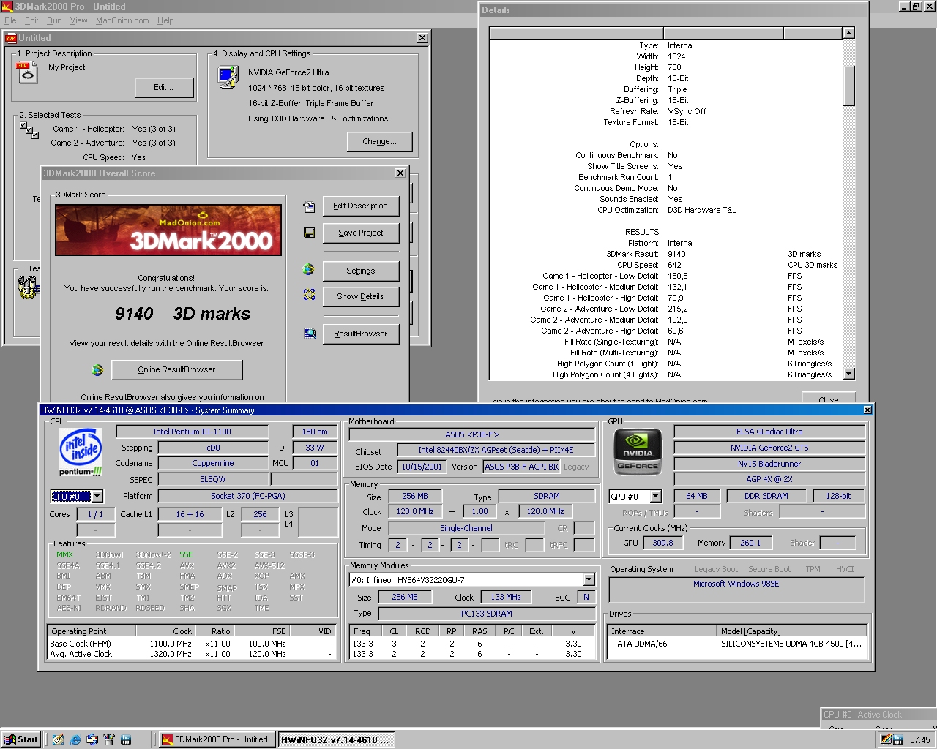Click the cup of pencils quick launch icon
The width and height of the screenshot is (937, 749).
pos(109,739)
